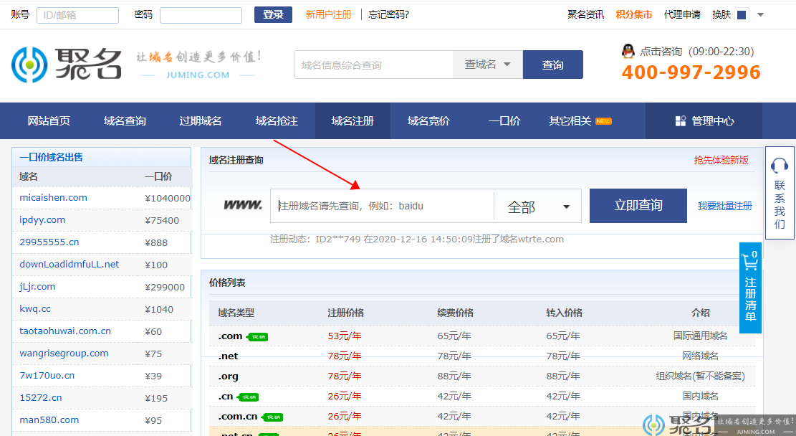Open the 域名查询 nav item
The height and width of the screenshot is (436, 796).
click(125, 121)
